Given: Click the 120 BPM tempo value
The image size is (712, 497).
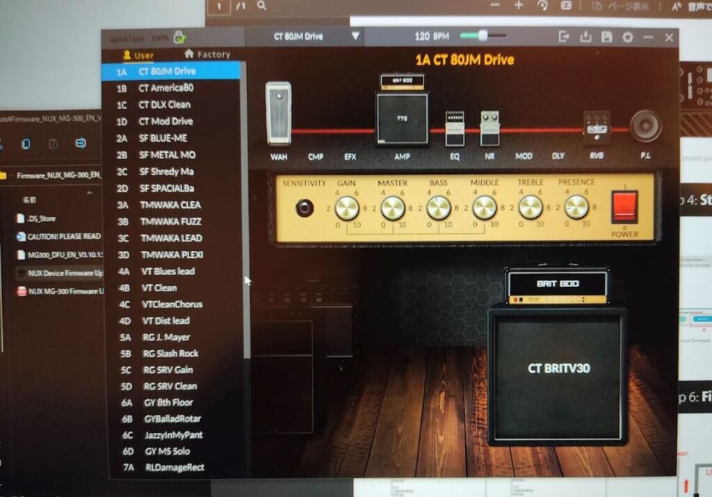Looking at the screenshot, I should click(x=432, y=36).
